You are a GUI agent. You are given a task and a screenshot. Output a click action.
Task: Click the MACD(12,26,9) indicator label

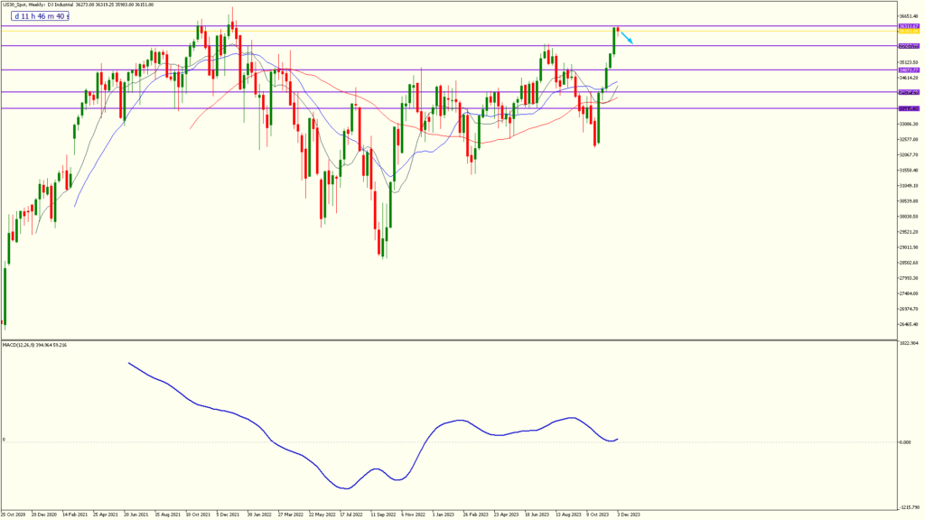tap(34, 345)
